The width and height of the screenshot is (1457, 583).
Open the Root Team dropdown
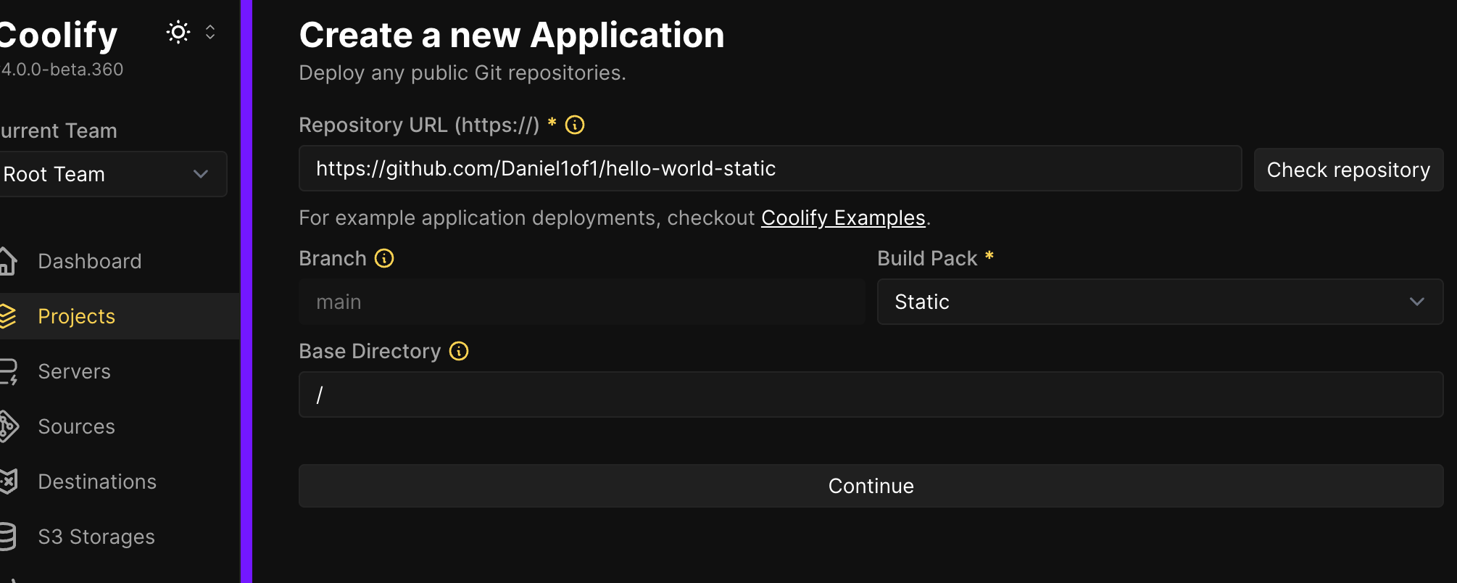click(x=112, y=174)
